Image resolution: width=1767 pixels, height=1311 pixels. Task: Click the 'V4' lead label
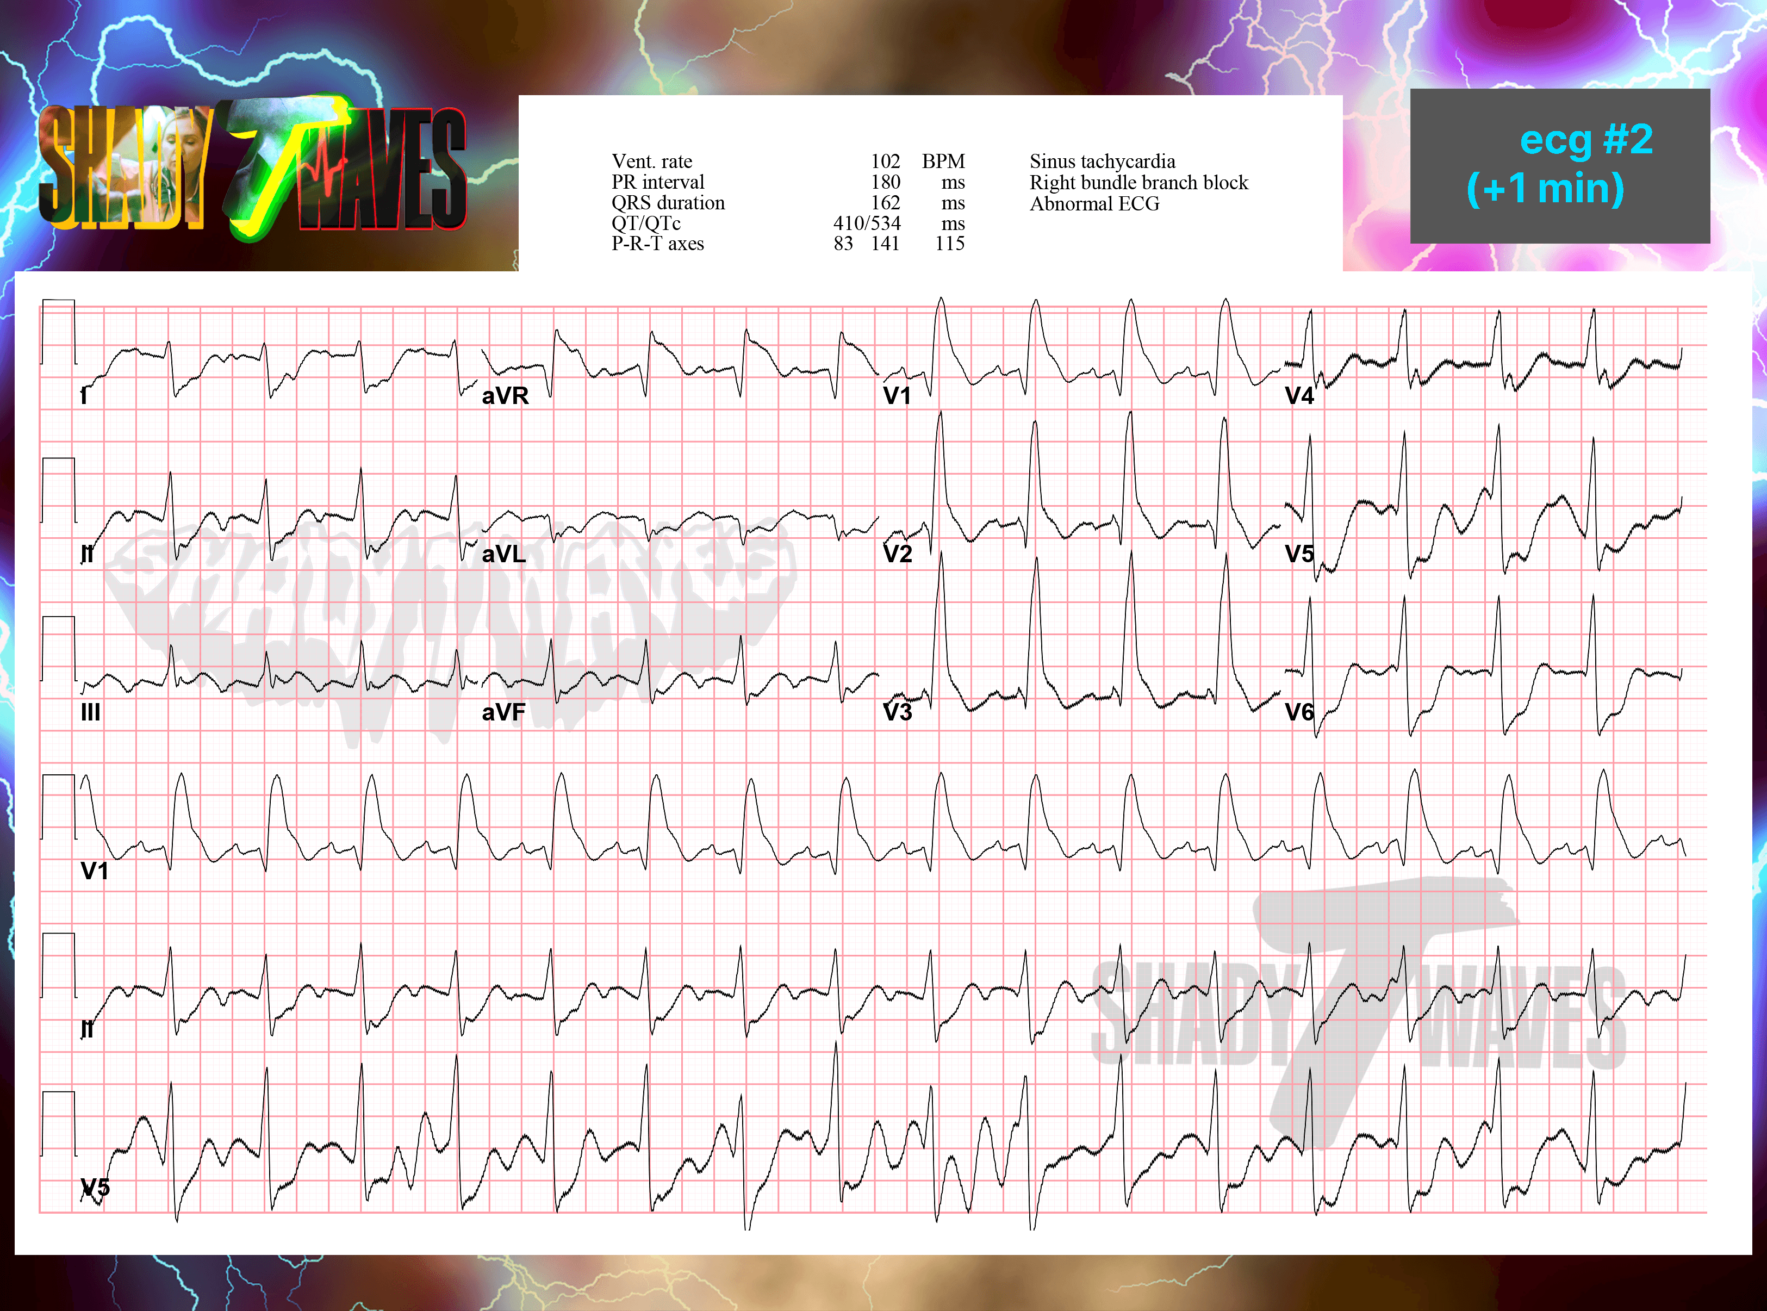pos(1299,395)
